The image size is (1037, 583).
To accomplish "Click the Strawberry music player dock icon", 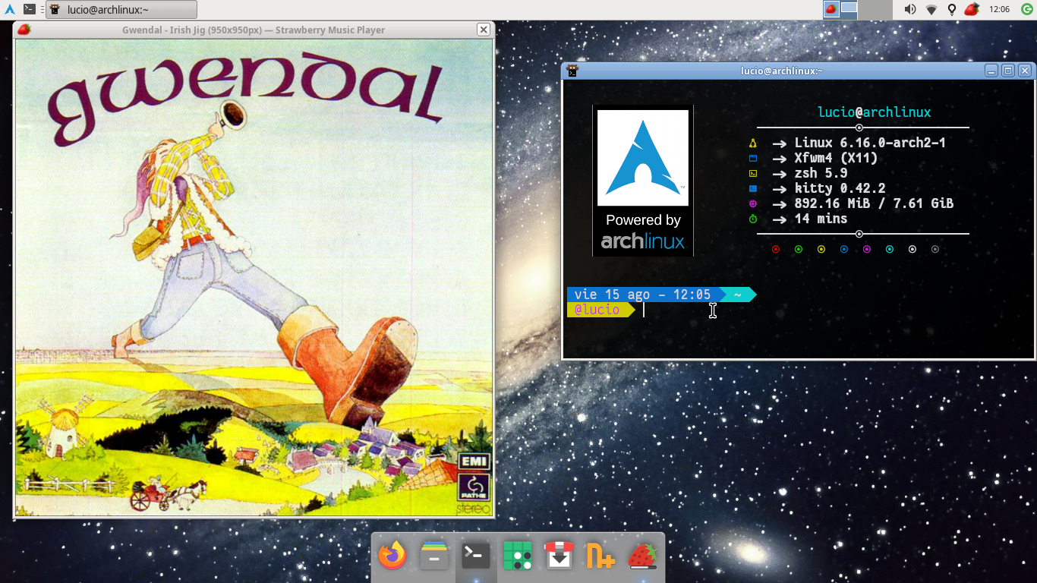I will pyautogui.click(x=642, y=556).
